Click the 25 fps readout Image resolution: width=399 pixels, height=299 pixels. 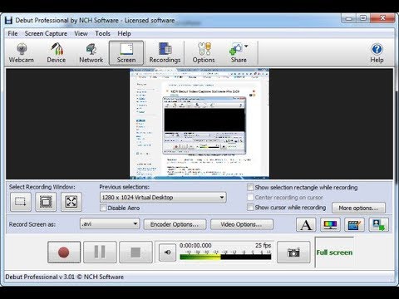264,245
